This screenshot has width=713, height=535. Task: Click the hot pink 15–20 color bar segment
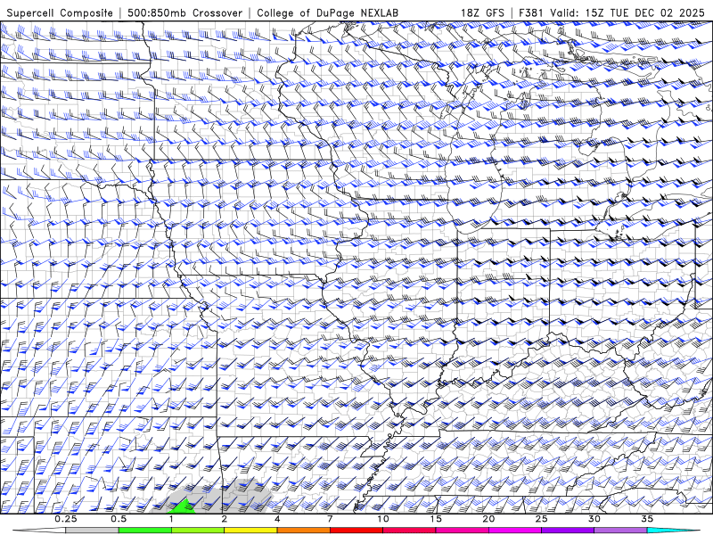point(462,531)
